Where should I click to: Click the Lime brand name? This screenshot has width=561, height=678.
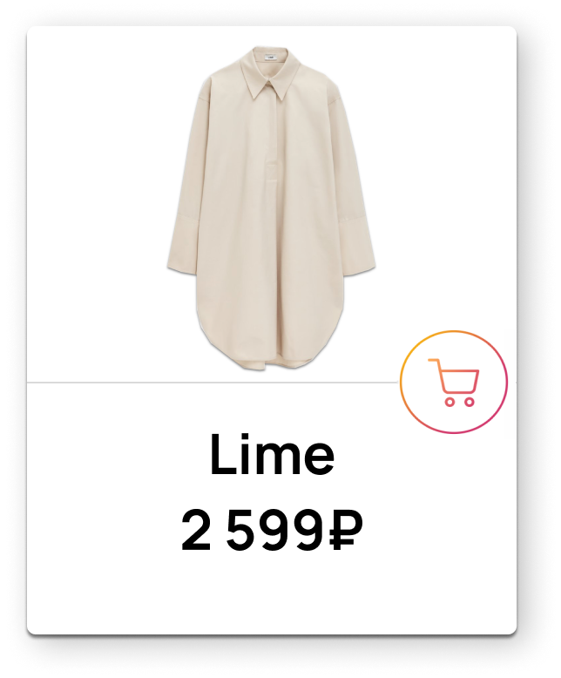(x=272, y=454)
